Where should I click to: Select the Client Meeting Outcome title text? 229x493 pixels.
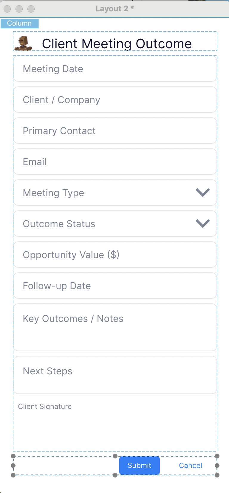coord(117,44)
